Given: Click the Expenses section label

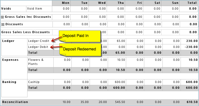Looking at the screenshot, I should [x=10, y=60].
